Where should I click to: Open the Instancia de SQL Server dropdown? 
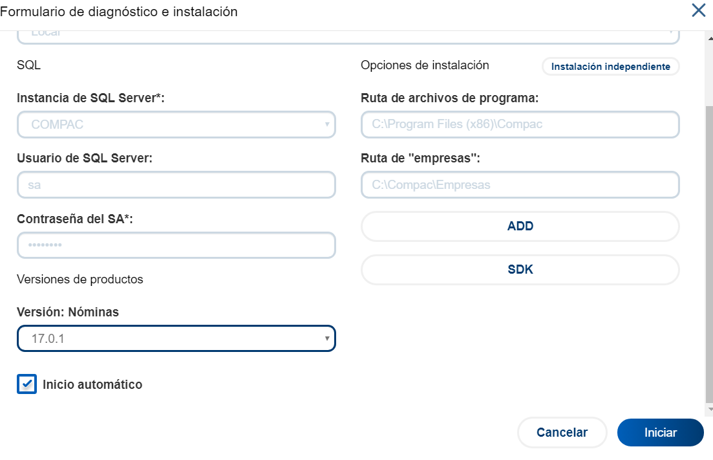pos(176,124)
